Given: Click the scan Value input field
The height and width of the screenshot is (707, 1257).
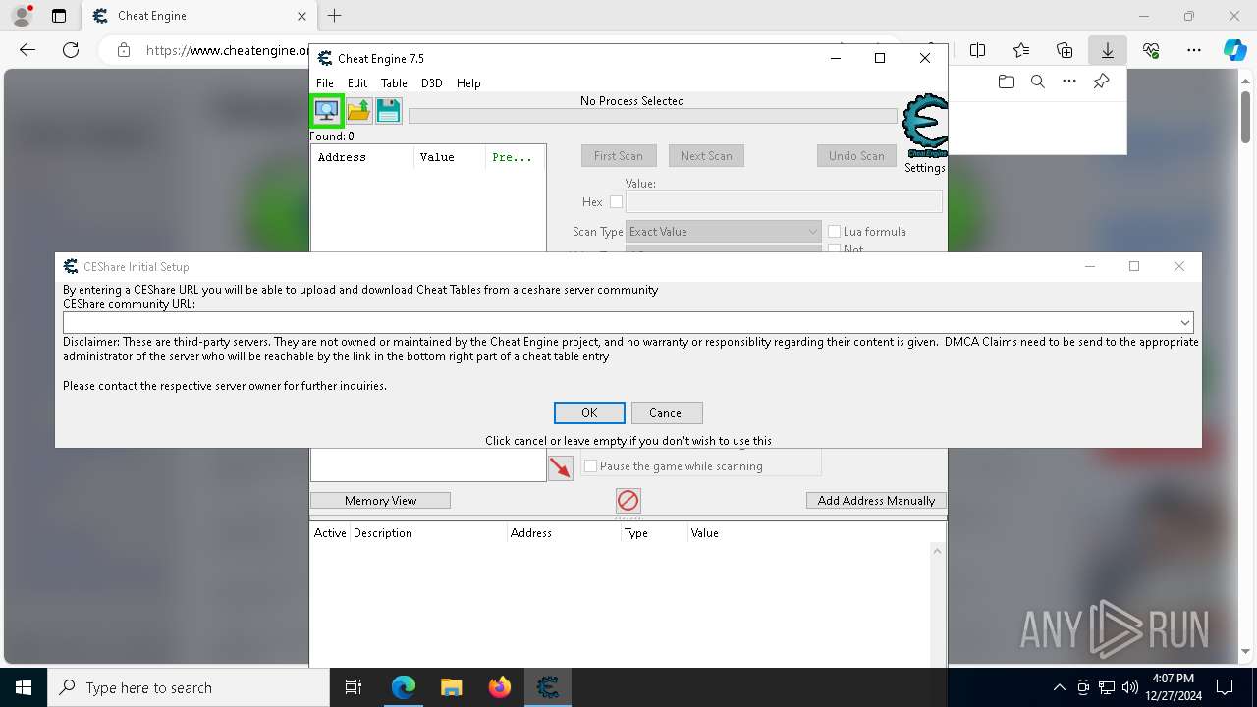Looking at the screenshot, I should tap(784, 202).
